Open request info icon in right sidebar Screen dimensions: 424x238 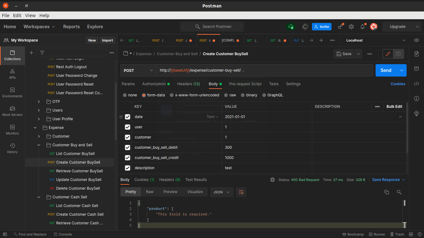point(417,99)
